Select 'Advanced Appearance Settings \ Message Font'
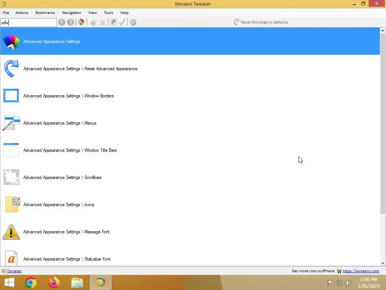The width and height of the screenshot is (386, 290). pyautogui.click(x=190, y=231)
